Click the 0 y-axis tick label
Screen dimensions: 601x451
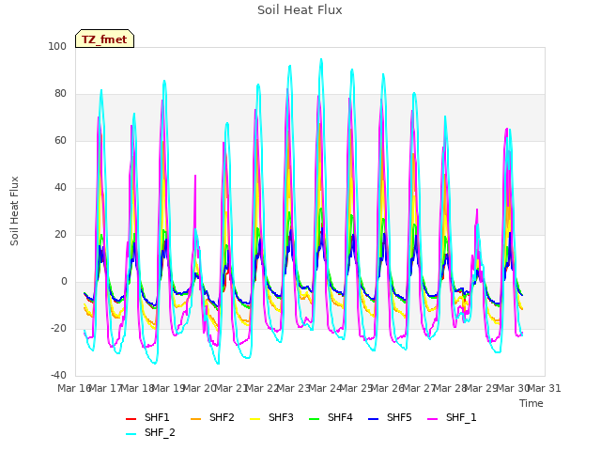(64, 282)
